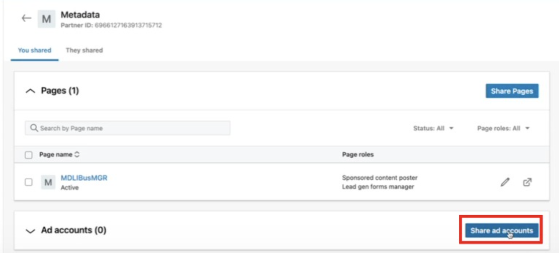Open the Status: All filter dropdown
559x253 pixels.
point(433,128)
